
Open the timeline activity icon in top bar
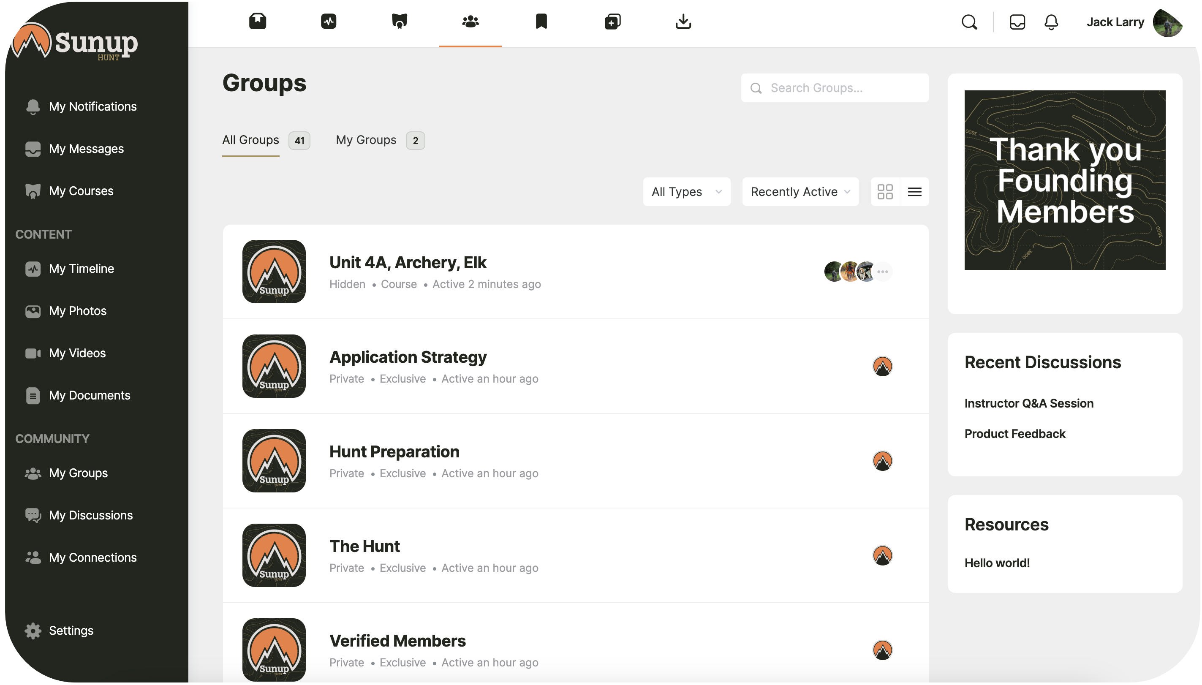[x=328, y=21]
